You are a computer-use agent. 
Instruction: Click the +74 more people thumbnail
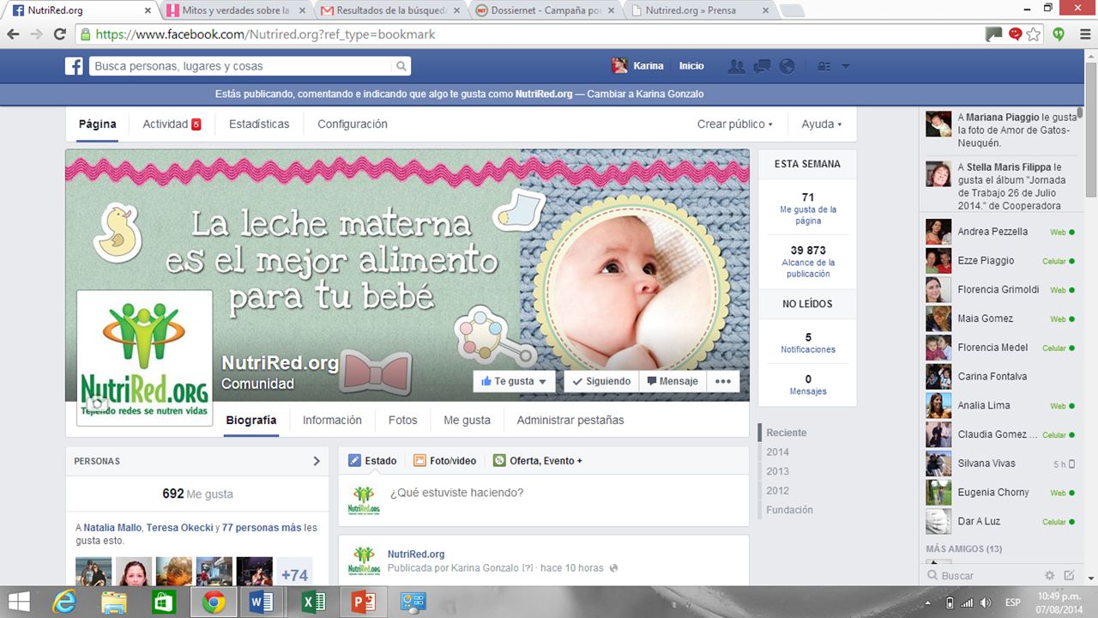[294, 572]
